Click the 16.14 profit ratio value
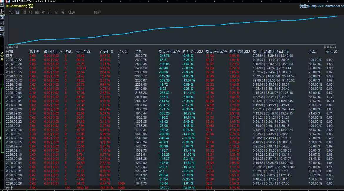This screenshot has width=344, height=191. tap(330, 101)
